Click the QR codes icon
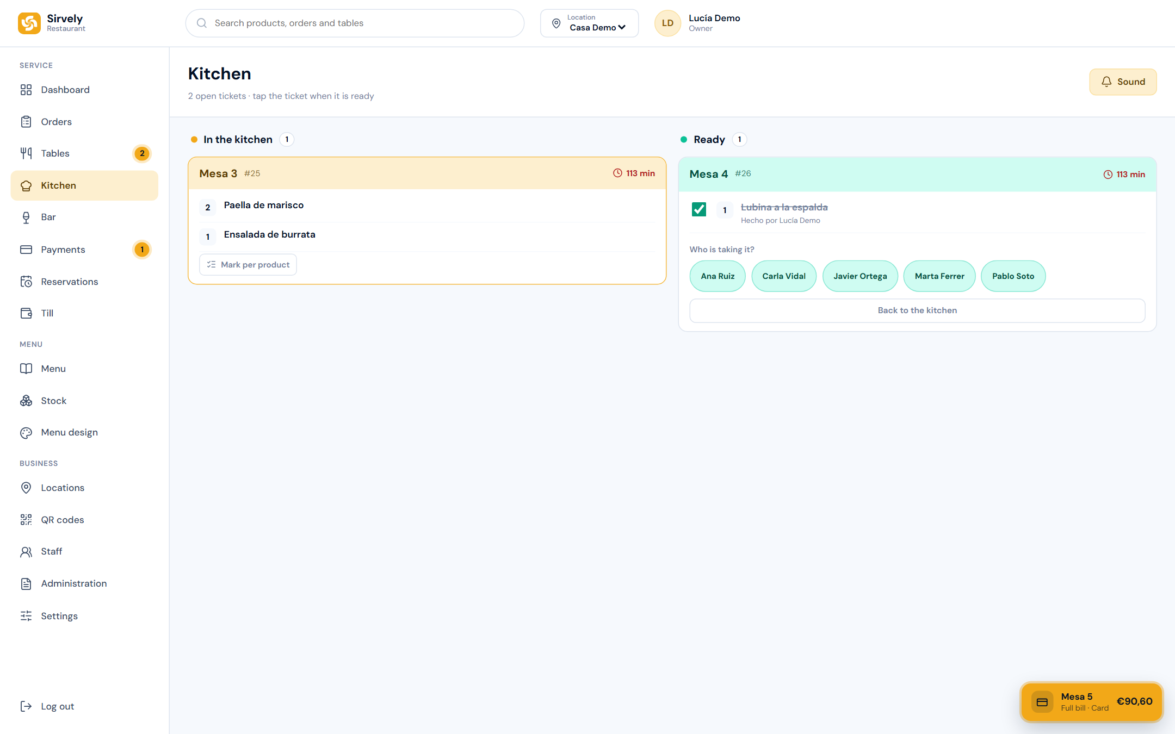This screenshot has height=734, width=1175. point(26,520)
